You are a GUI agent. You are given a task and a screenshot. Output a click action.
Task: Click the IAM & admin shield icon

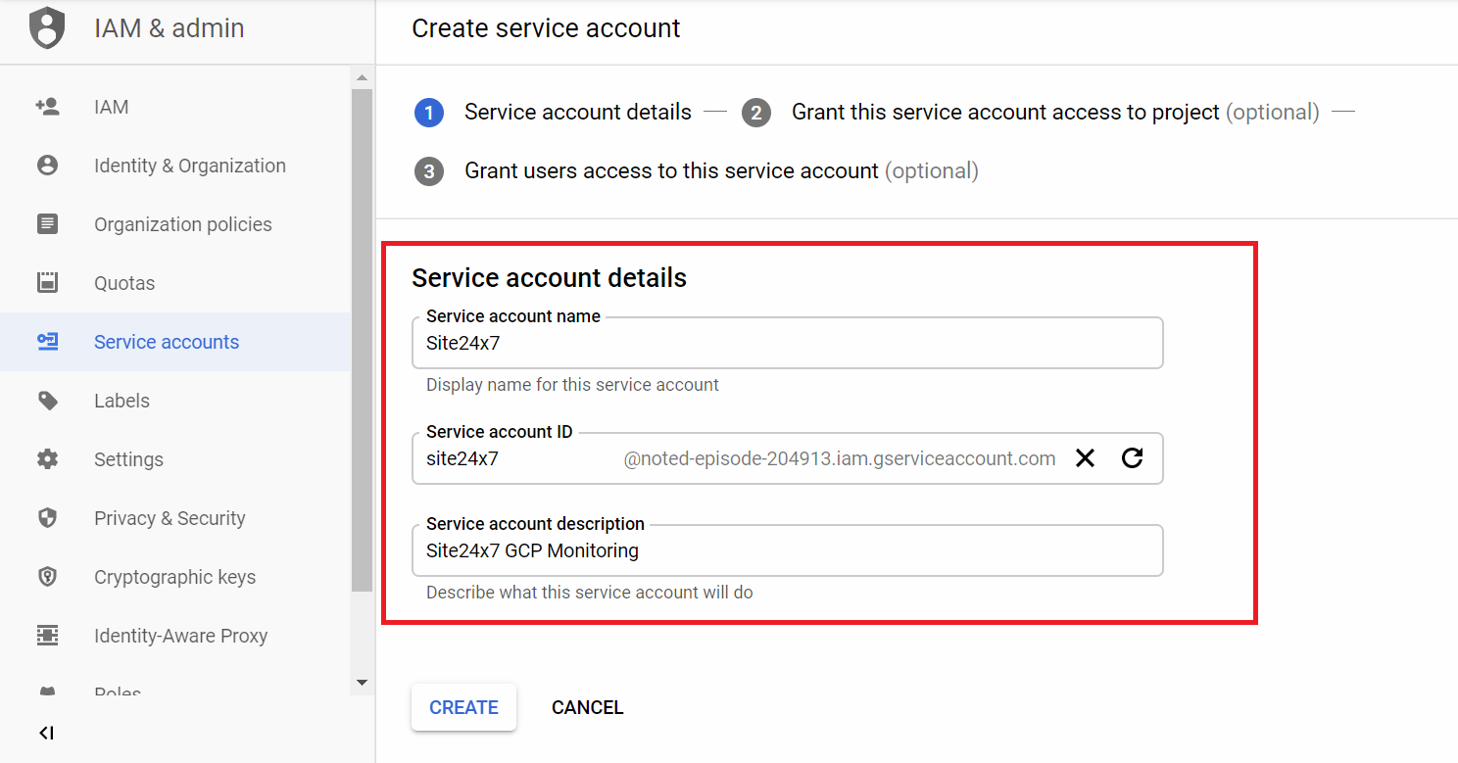(x=47, y=28)
